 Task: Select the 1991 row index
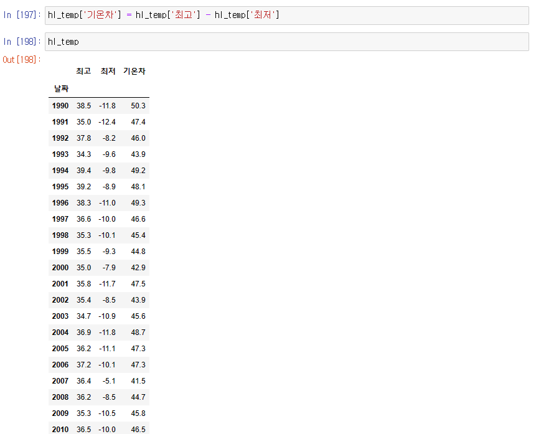click(x=60, y=122)
